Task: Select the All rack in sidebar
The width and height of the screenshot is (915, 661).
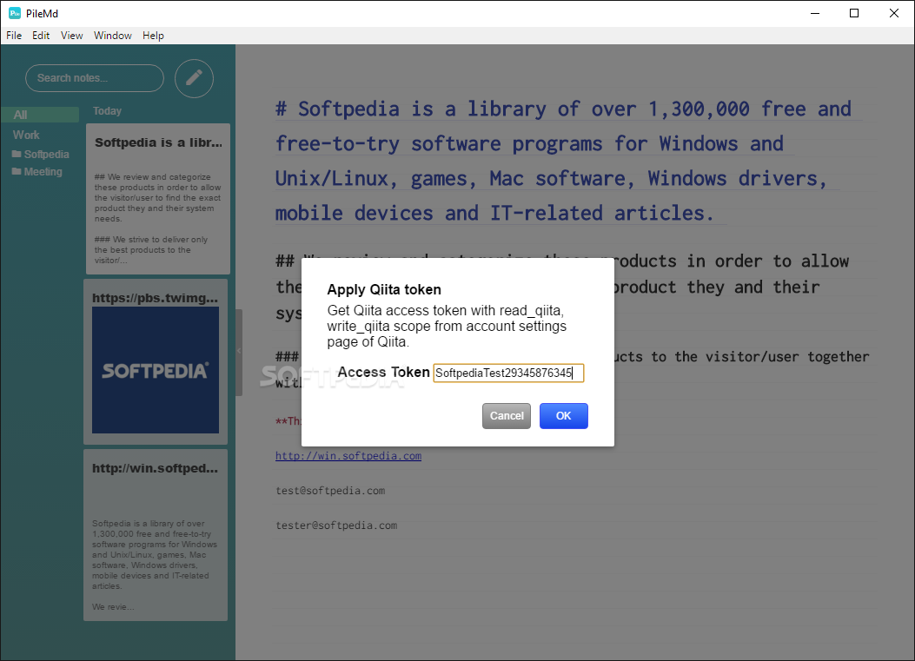Action: [40, 115]
